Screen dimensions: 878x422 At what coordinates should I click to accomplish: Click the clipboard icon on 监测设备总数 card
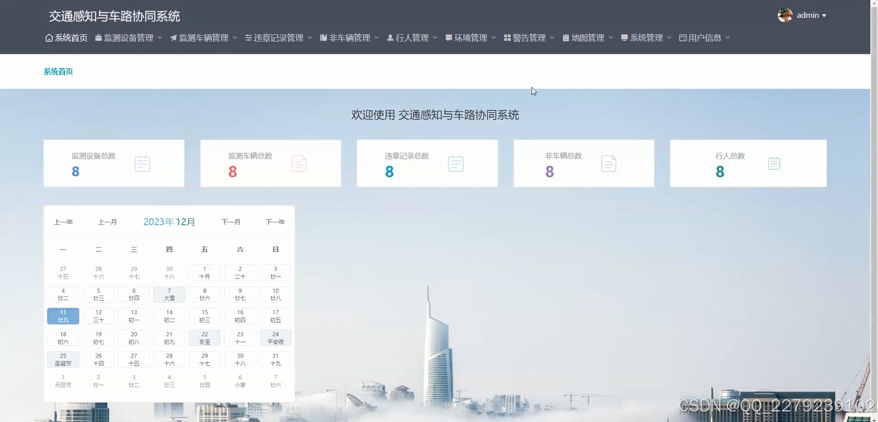coord(142,163)
